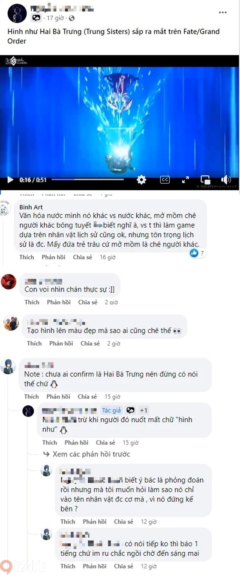Image resolution: width=240 pixels, height=575 pixels.
Task: Open video settings gear
Action: [141, 180]
